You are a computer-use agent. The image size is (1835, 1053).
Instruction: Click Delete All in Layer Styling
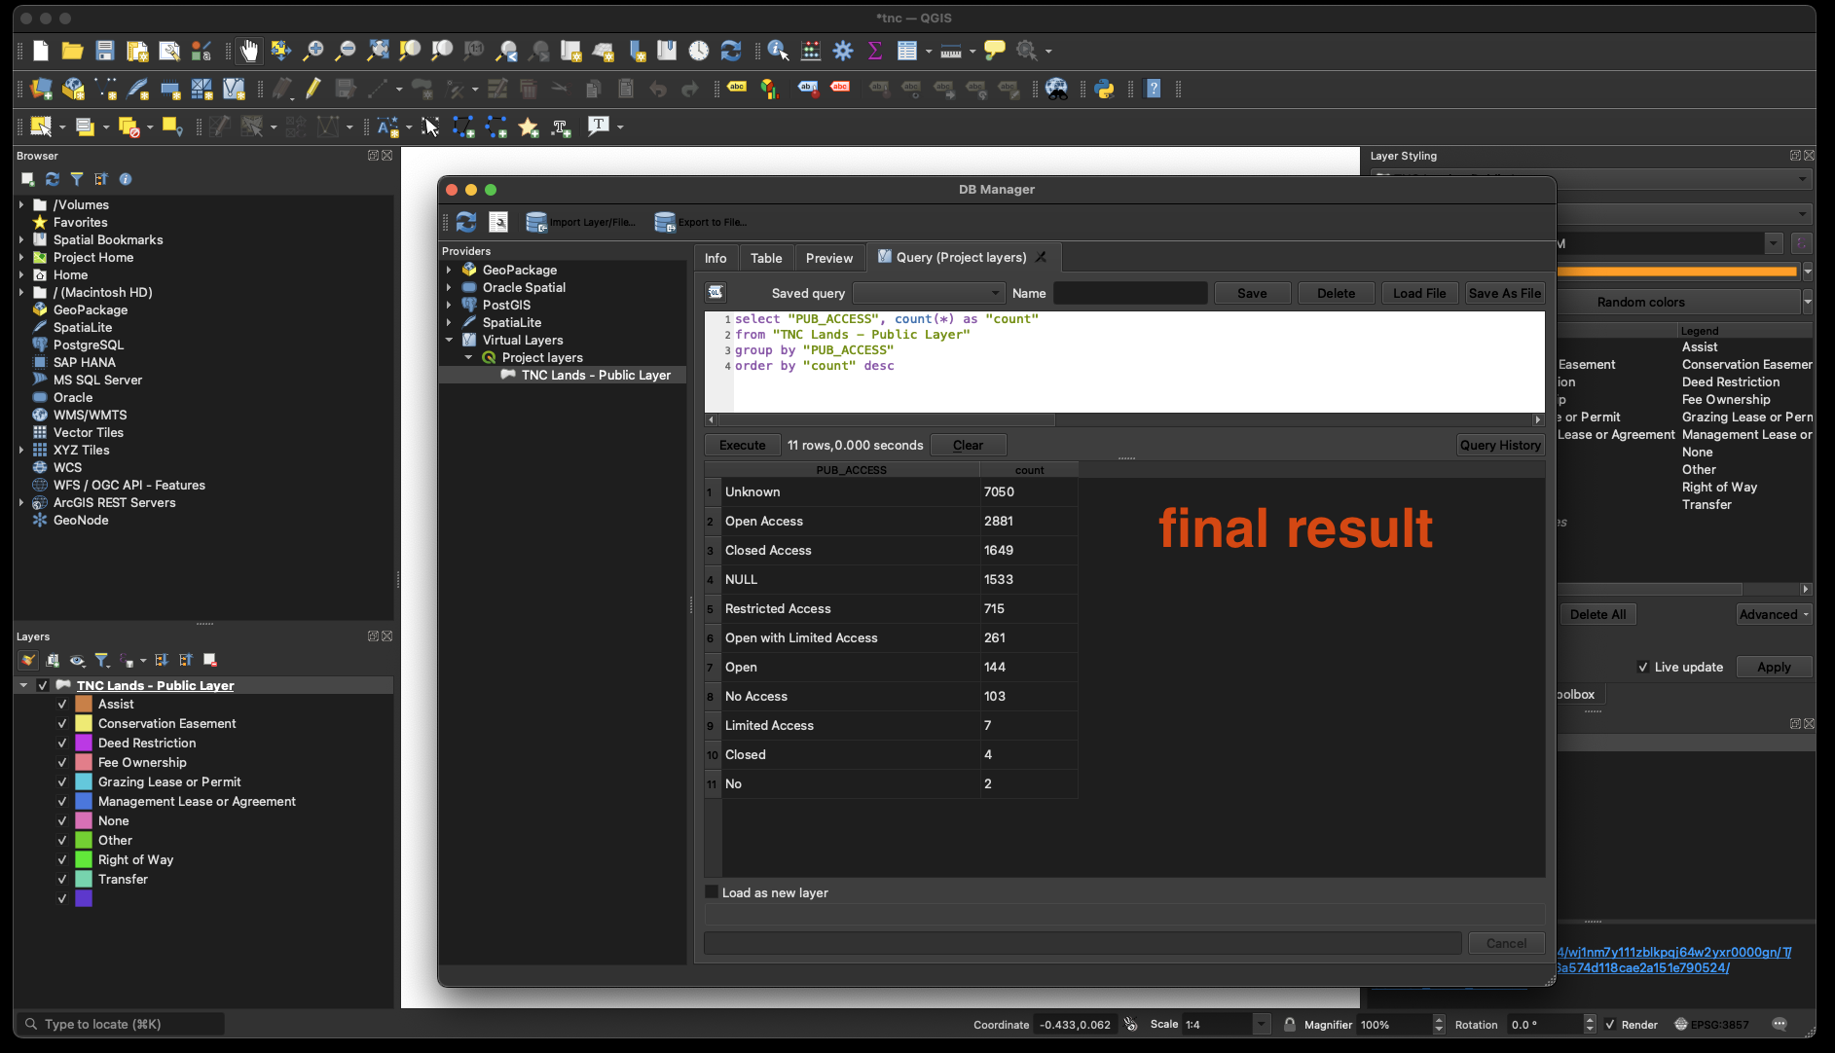click(1597, 614)
